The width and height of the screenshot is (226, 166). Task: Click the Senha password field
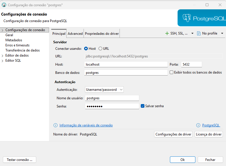tap(112, 106)
